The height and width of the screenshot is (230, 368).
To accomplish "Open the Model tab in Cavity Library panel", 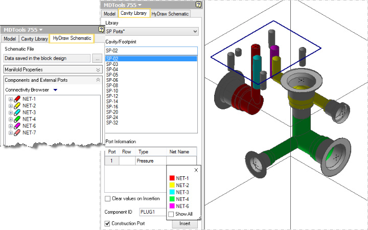I will (x=109, y=14).
